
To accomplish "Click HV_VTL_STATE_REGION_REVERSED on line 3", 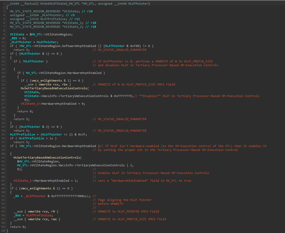I will 35,11.
